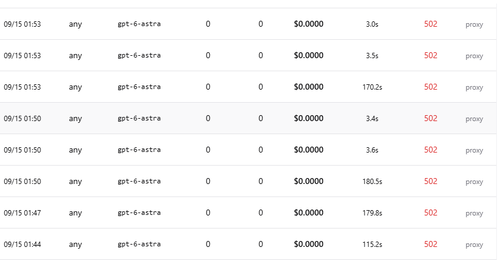
Task: Click the 502 status code in the 170.2s row
Action: [430, 87]
